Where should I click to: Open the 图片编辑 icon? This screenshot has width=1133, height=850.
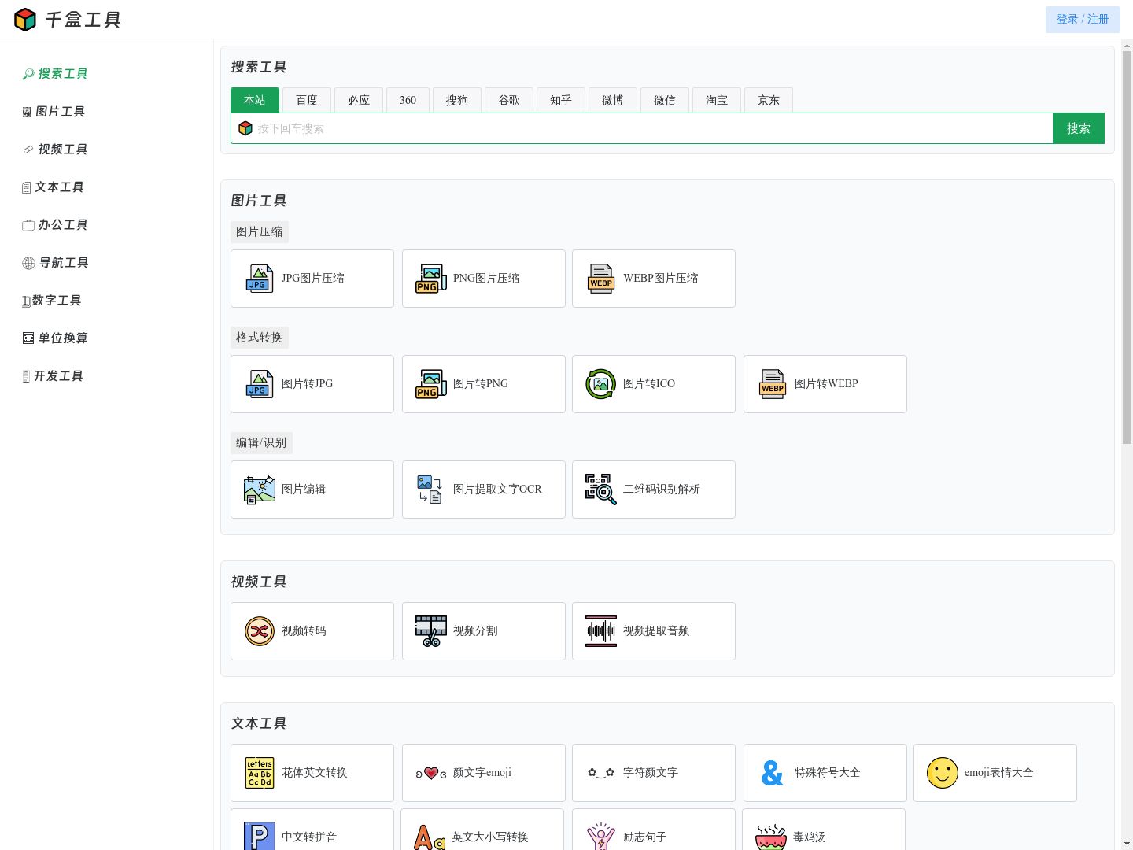point(259,490)
